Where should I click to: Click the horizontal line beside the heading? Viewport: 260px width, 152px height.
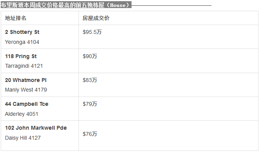point(172,5)
